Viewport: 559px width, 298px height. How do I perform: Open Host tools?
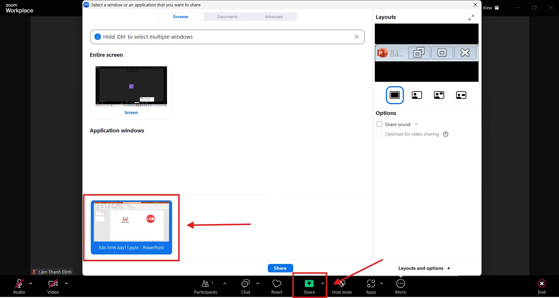(342, 286)
